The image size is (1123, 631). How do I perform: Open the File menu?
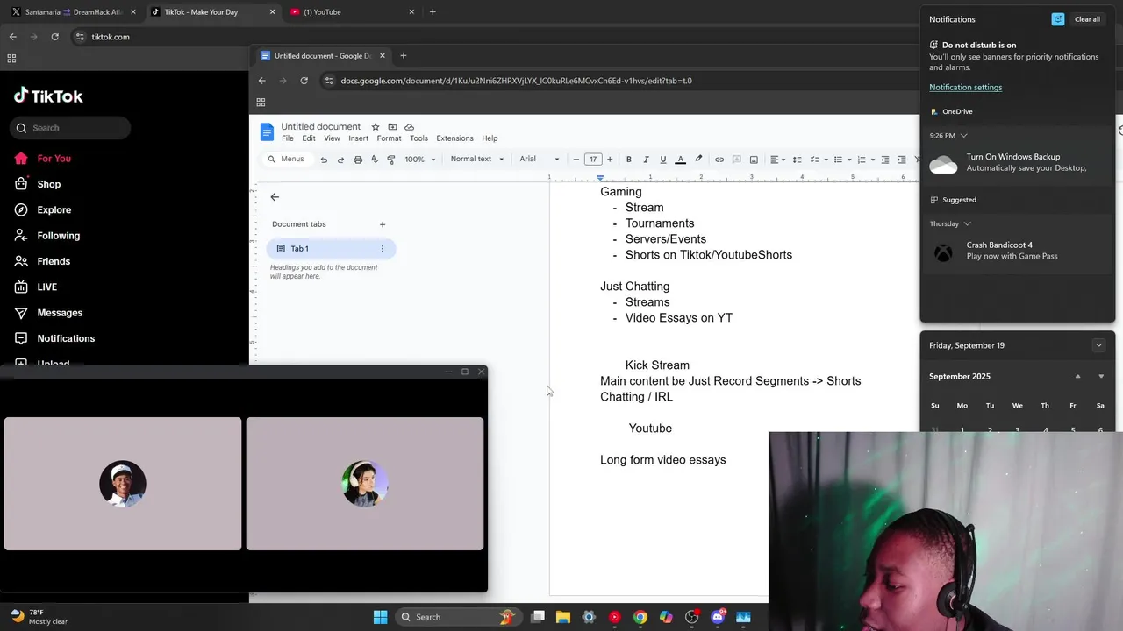coord(288,138)
